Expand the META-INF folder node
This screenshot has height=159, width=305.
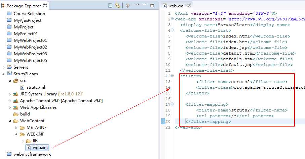(x=16, y=128)
